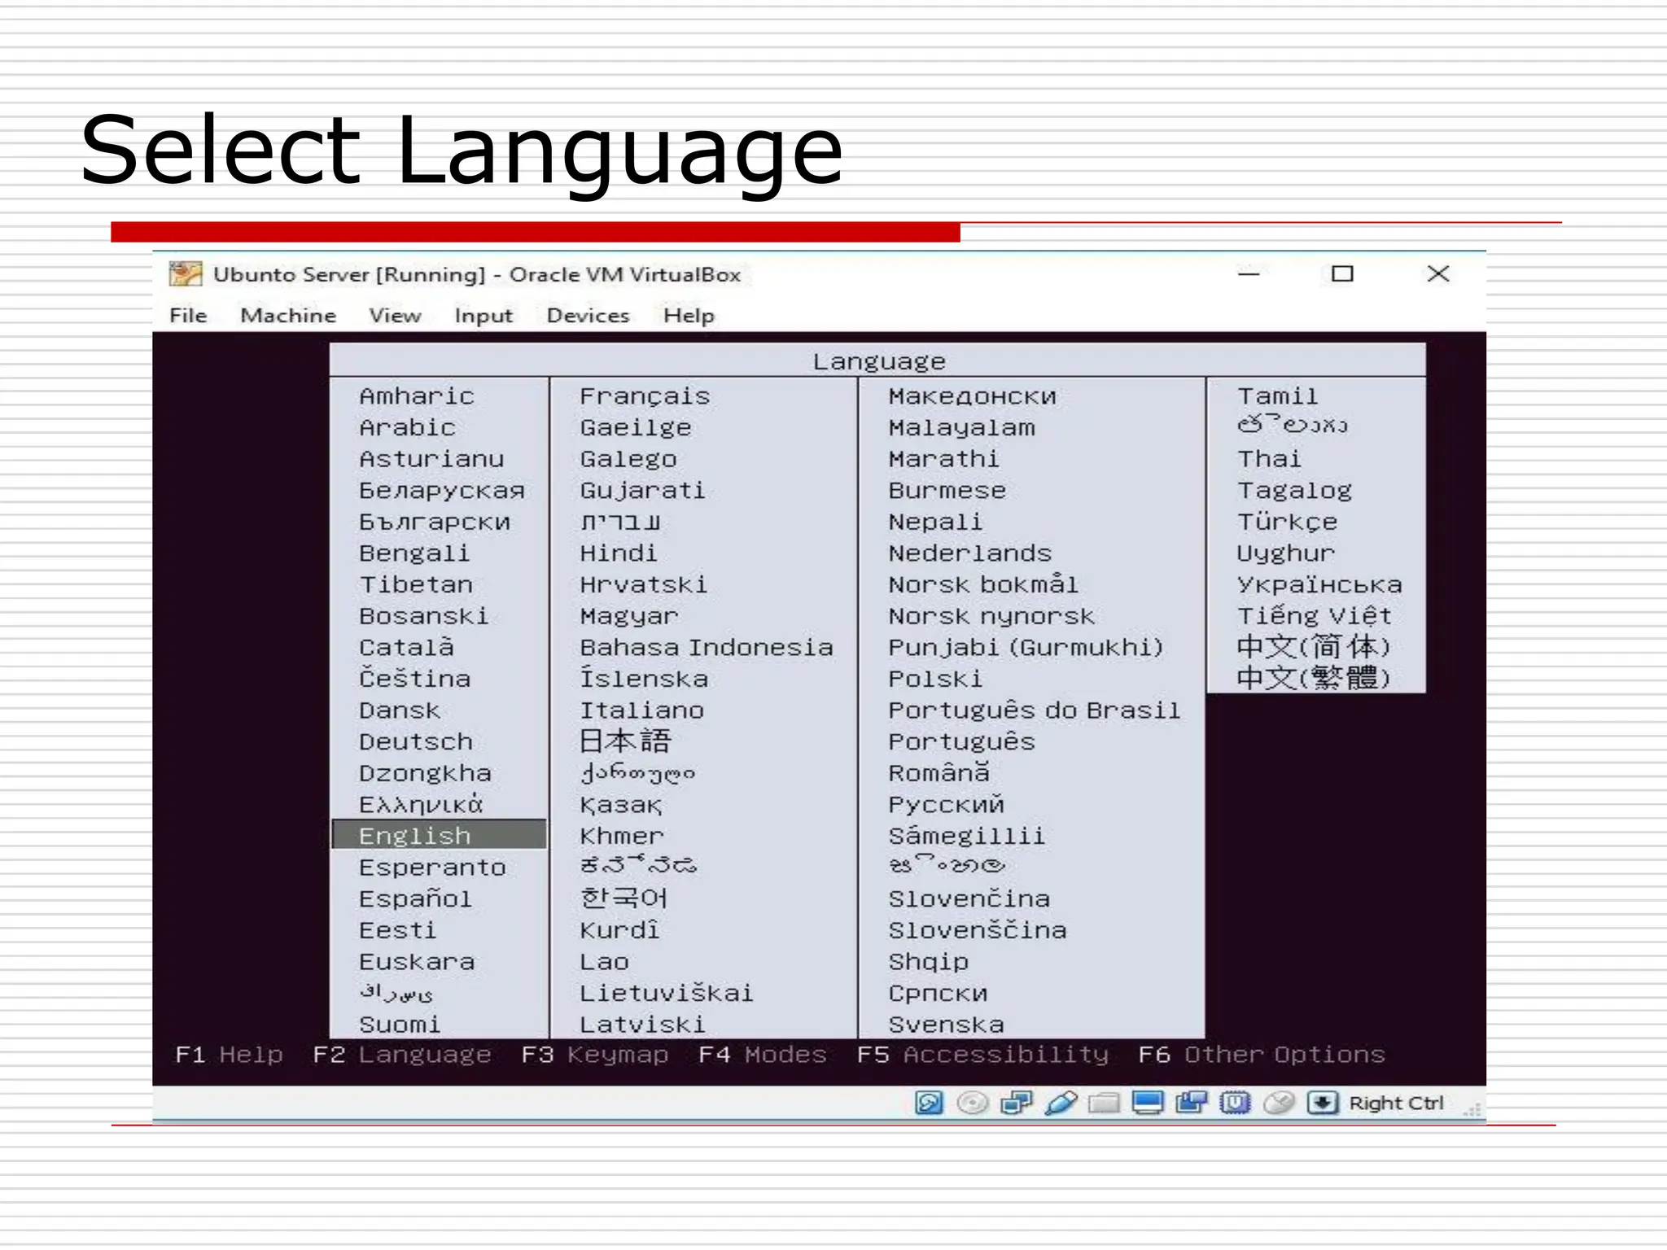Select Norsk bokmål language
Screen dimensions: 1667x1250
point(983,584)
